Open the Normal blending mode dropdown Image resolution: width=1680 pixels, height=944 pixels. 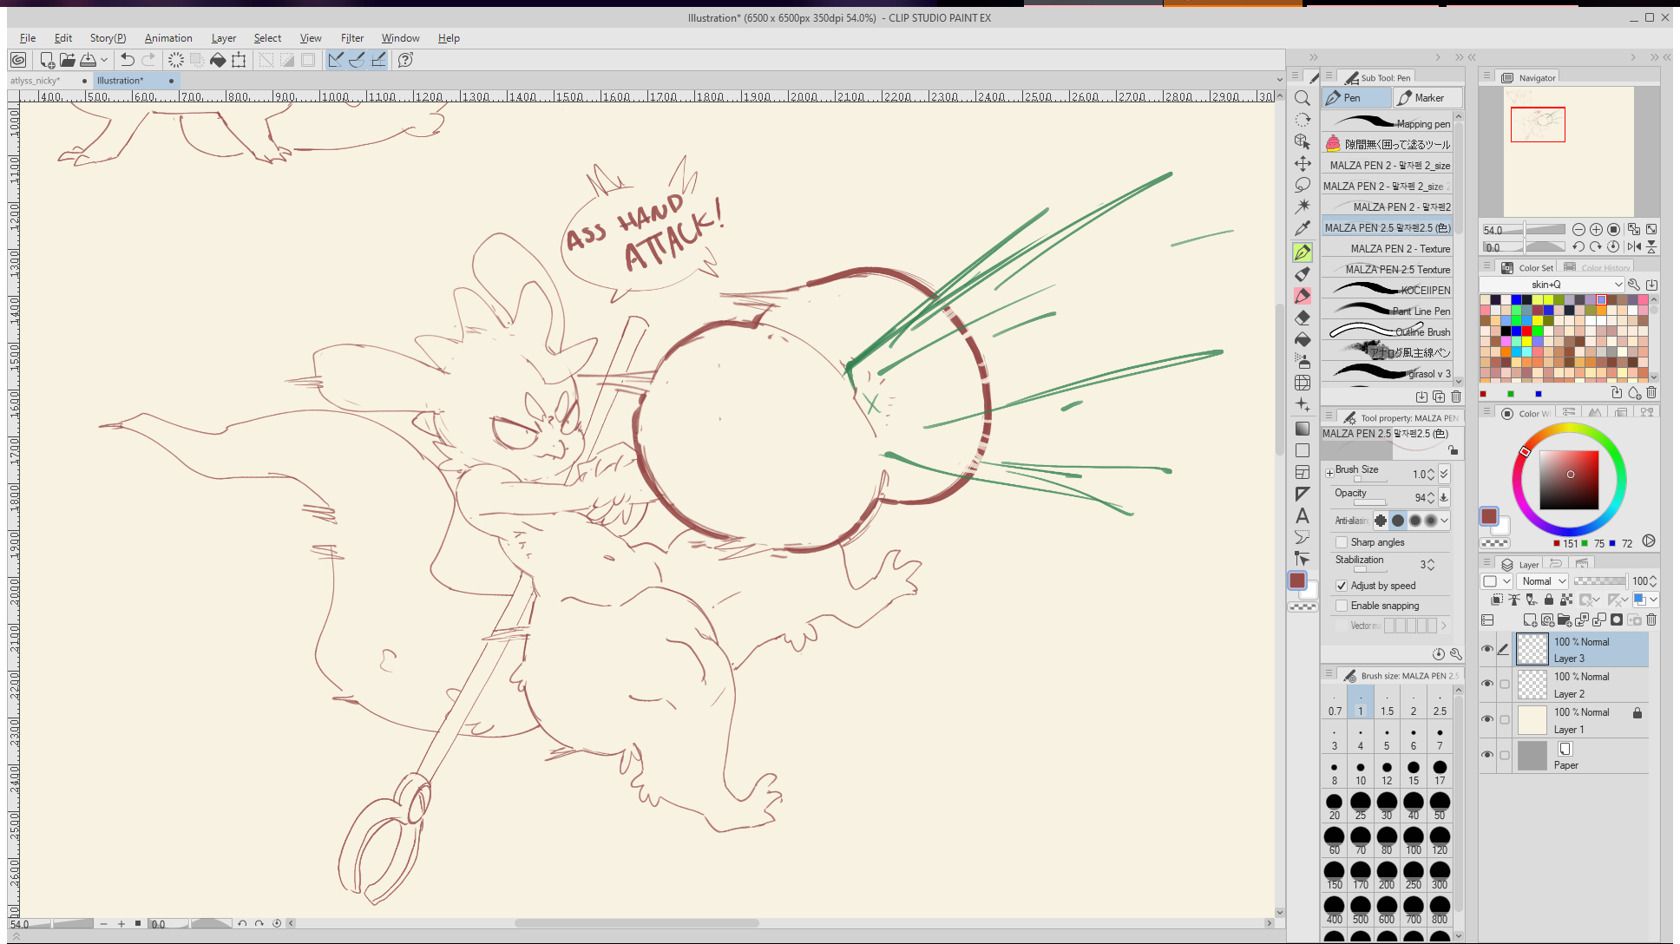point(1544,581)
